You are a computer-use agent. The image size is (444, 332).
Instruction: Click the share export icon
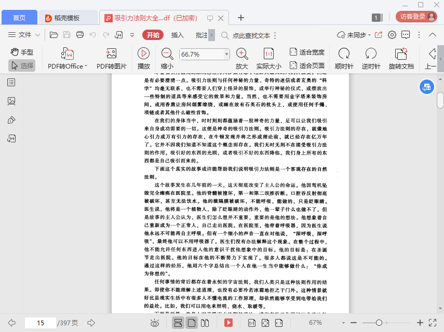pos(379,35)
